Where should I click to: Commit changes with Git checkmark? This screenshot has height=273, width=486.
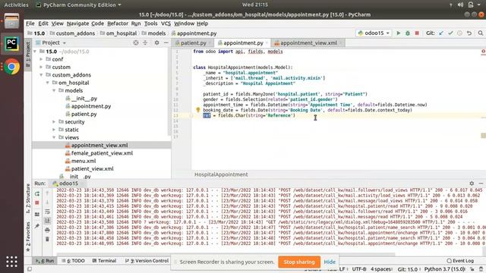(x=450, y=33)
